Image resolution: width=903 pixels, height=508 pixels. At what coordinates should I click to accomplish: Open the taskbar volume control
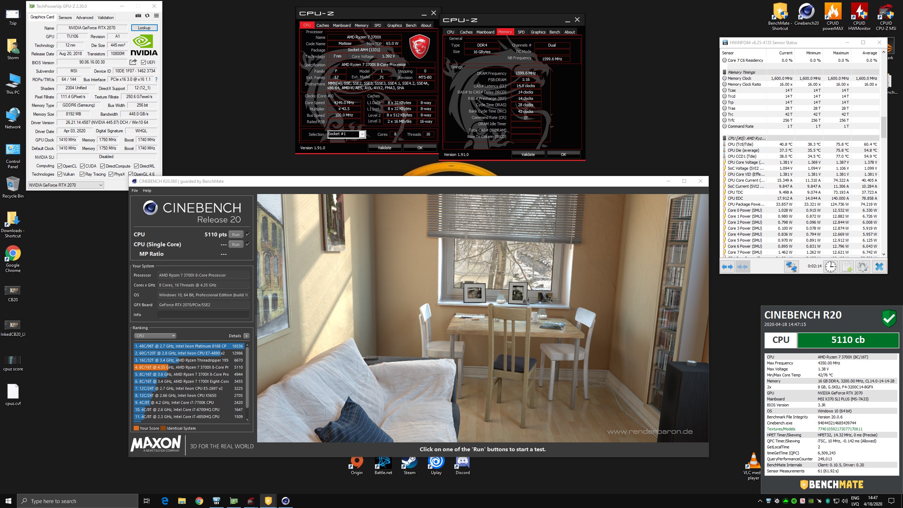coord(844,501)
